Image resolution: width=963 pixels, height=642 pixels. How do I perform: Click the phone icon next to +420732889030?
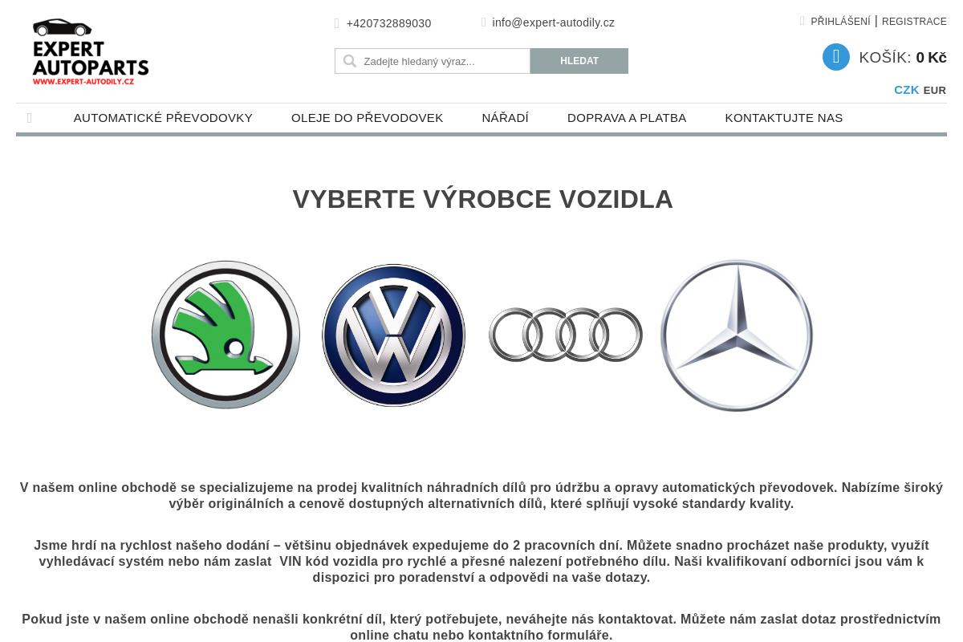(x=335, y=22)
